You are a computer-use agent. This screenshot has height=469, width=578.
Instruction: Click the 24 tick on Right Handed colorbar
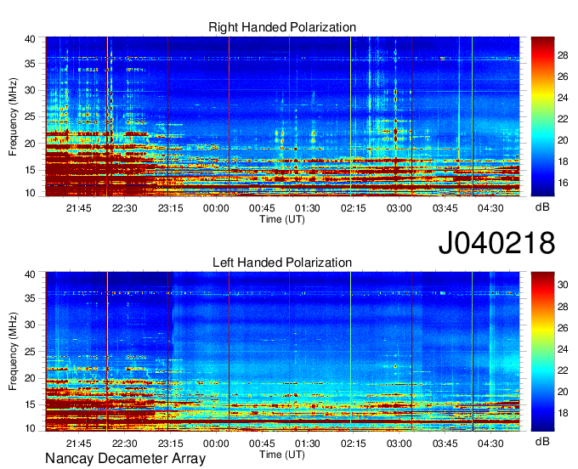pos(563,98)
